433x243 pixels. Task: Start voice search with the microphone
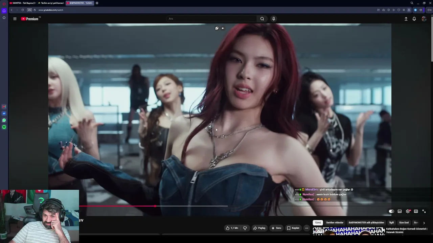click(274, 19)
